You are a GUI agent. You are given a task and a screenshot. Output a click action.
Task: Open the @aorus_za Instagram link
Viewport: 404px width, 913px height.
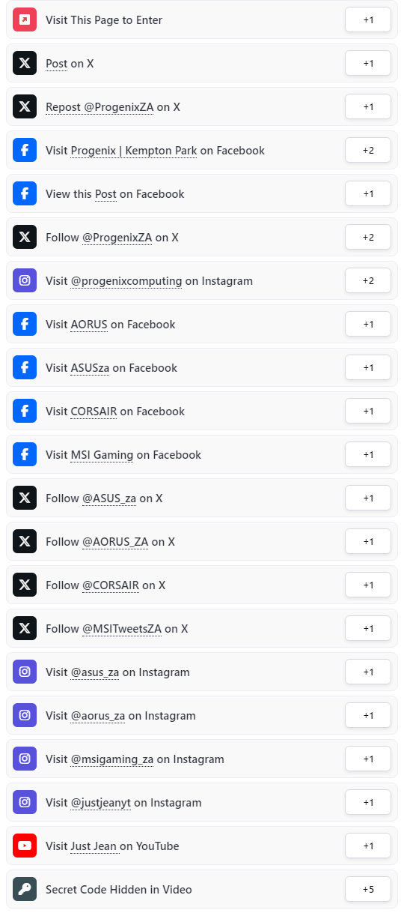tap(98, 715)
